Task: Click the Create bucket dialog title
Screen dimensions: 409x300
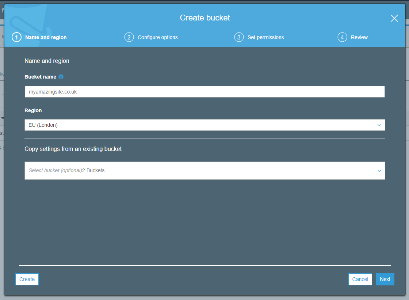Action: [205, 18]
